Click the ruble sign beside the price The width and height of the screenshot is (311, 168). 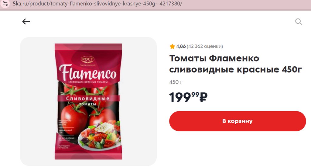point(203,97)
